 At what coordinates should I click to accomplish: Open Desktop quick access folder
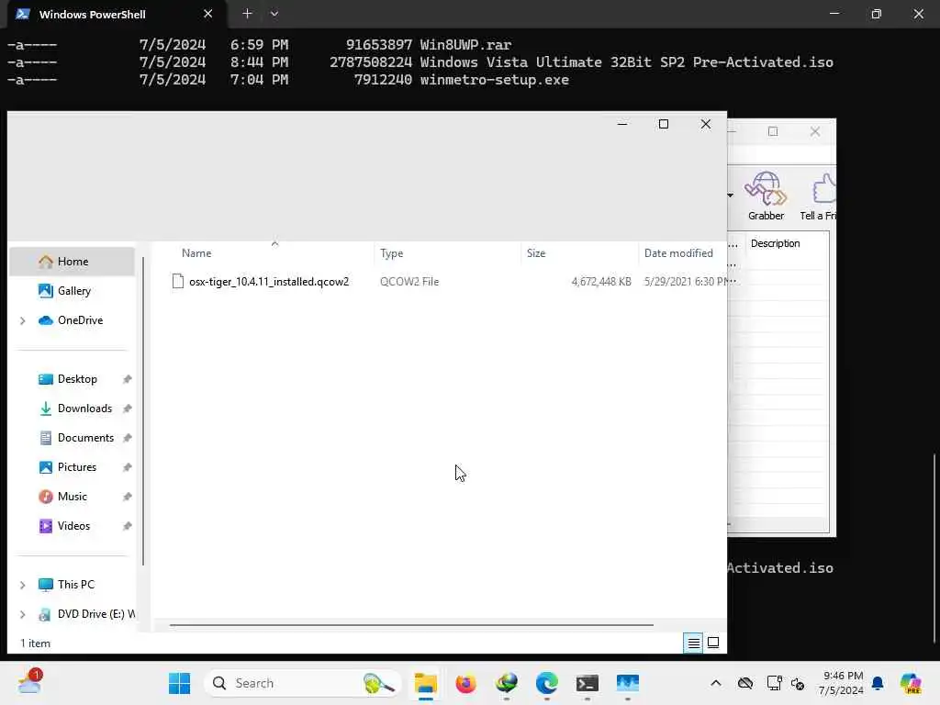[x=77, y=379]
